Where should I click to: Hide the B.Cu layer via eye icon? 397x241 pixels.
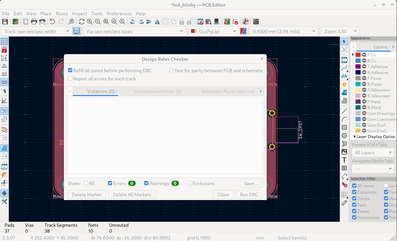(364, 61)
